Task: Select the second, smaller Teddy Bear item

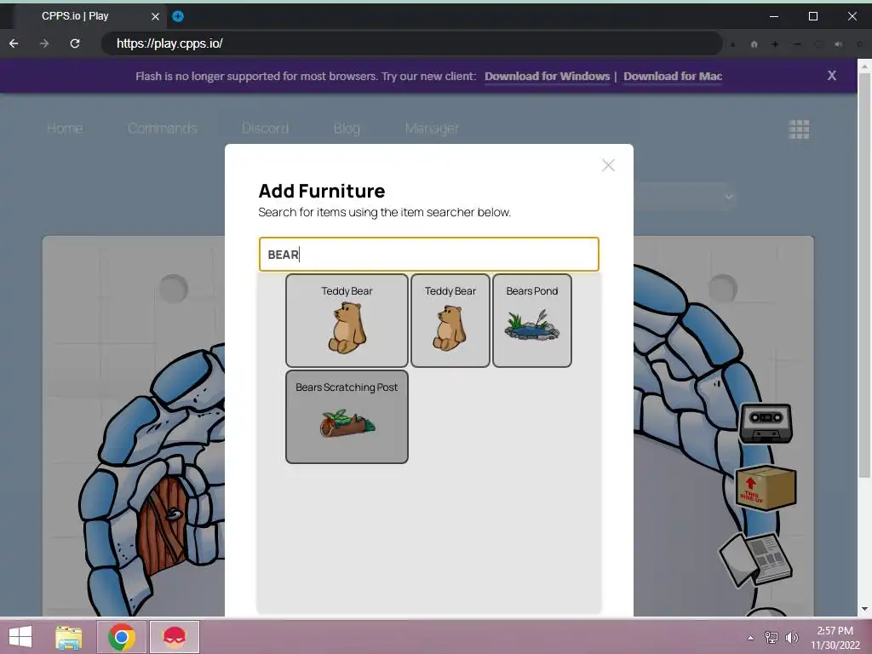Action: click(x=450, y=320)
